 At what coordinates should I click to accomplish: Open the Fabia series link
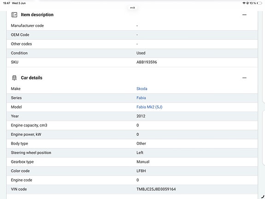(x=141, y=98)
